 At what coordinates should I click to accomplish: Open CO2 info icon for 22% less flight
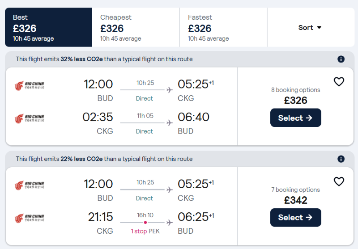[341, 159]
